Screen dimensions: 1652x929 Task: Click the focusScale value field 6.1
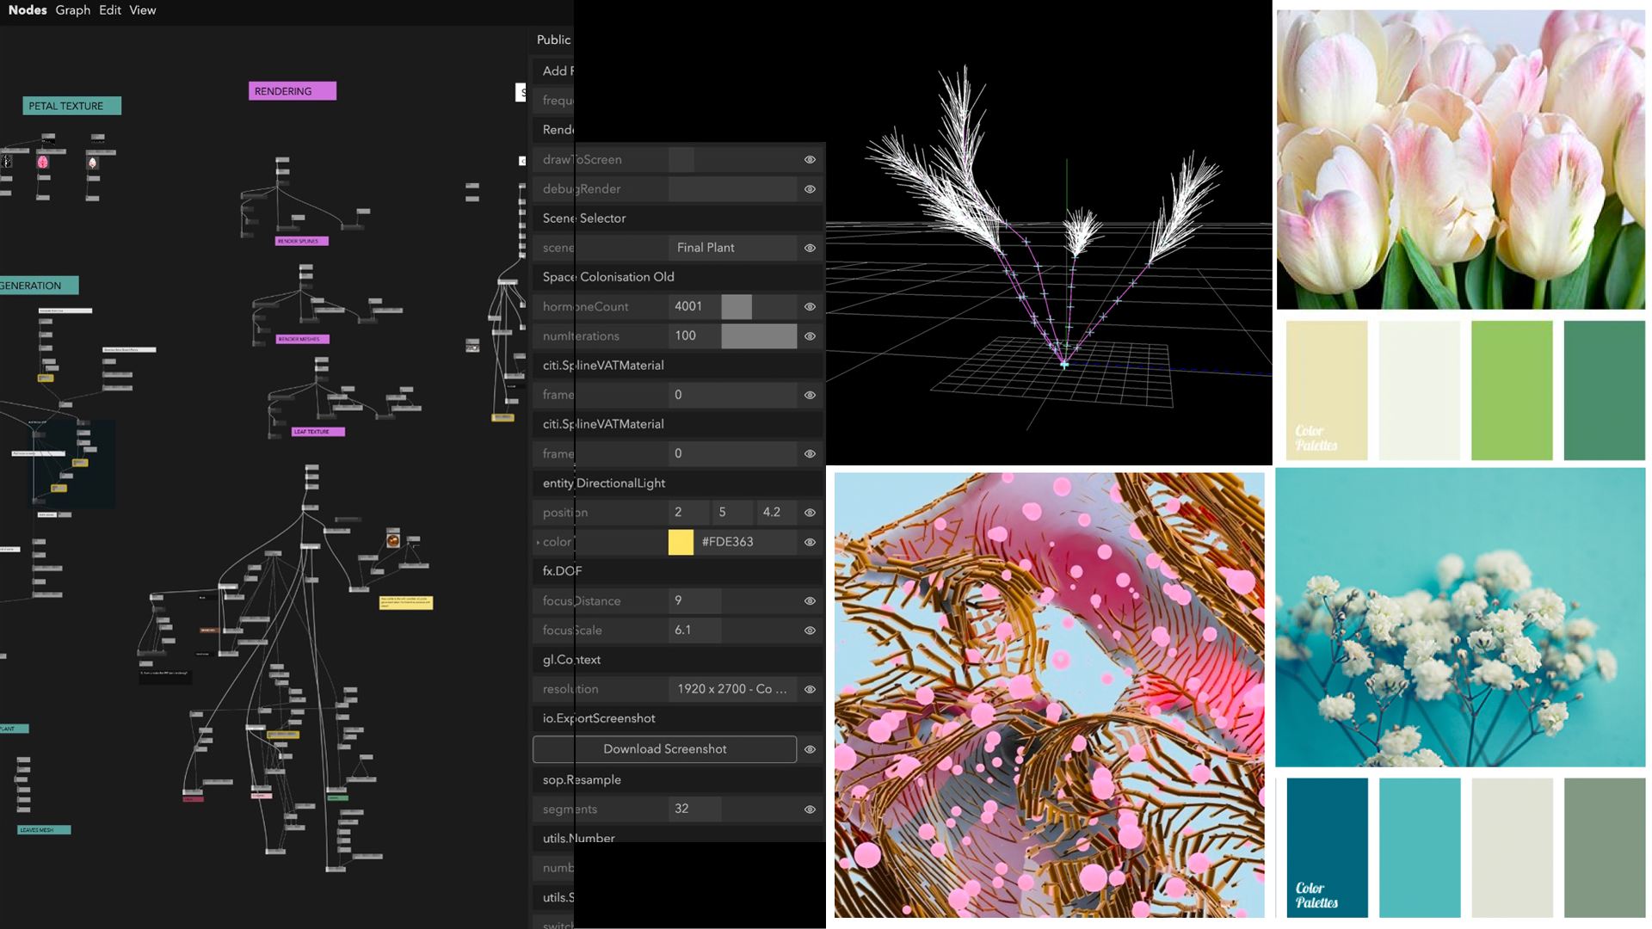pyautogui.click(x=693, y=631)
